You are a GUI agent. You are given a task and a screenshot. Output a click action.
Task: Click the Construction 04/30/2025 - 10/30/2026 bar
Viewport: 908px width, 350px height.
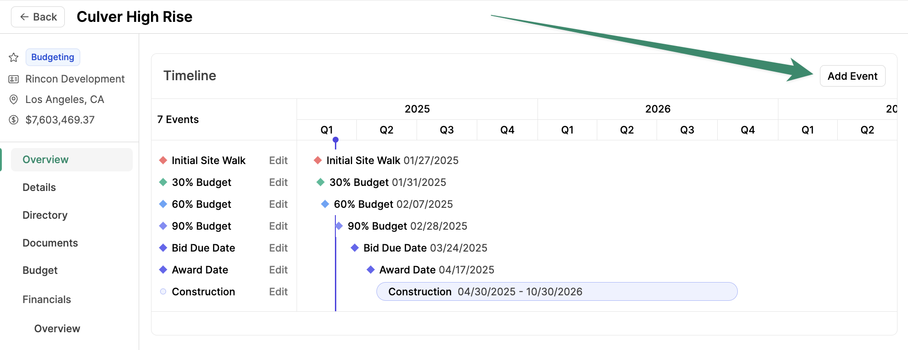[x=557, y=292]
